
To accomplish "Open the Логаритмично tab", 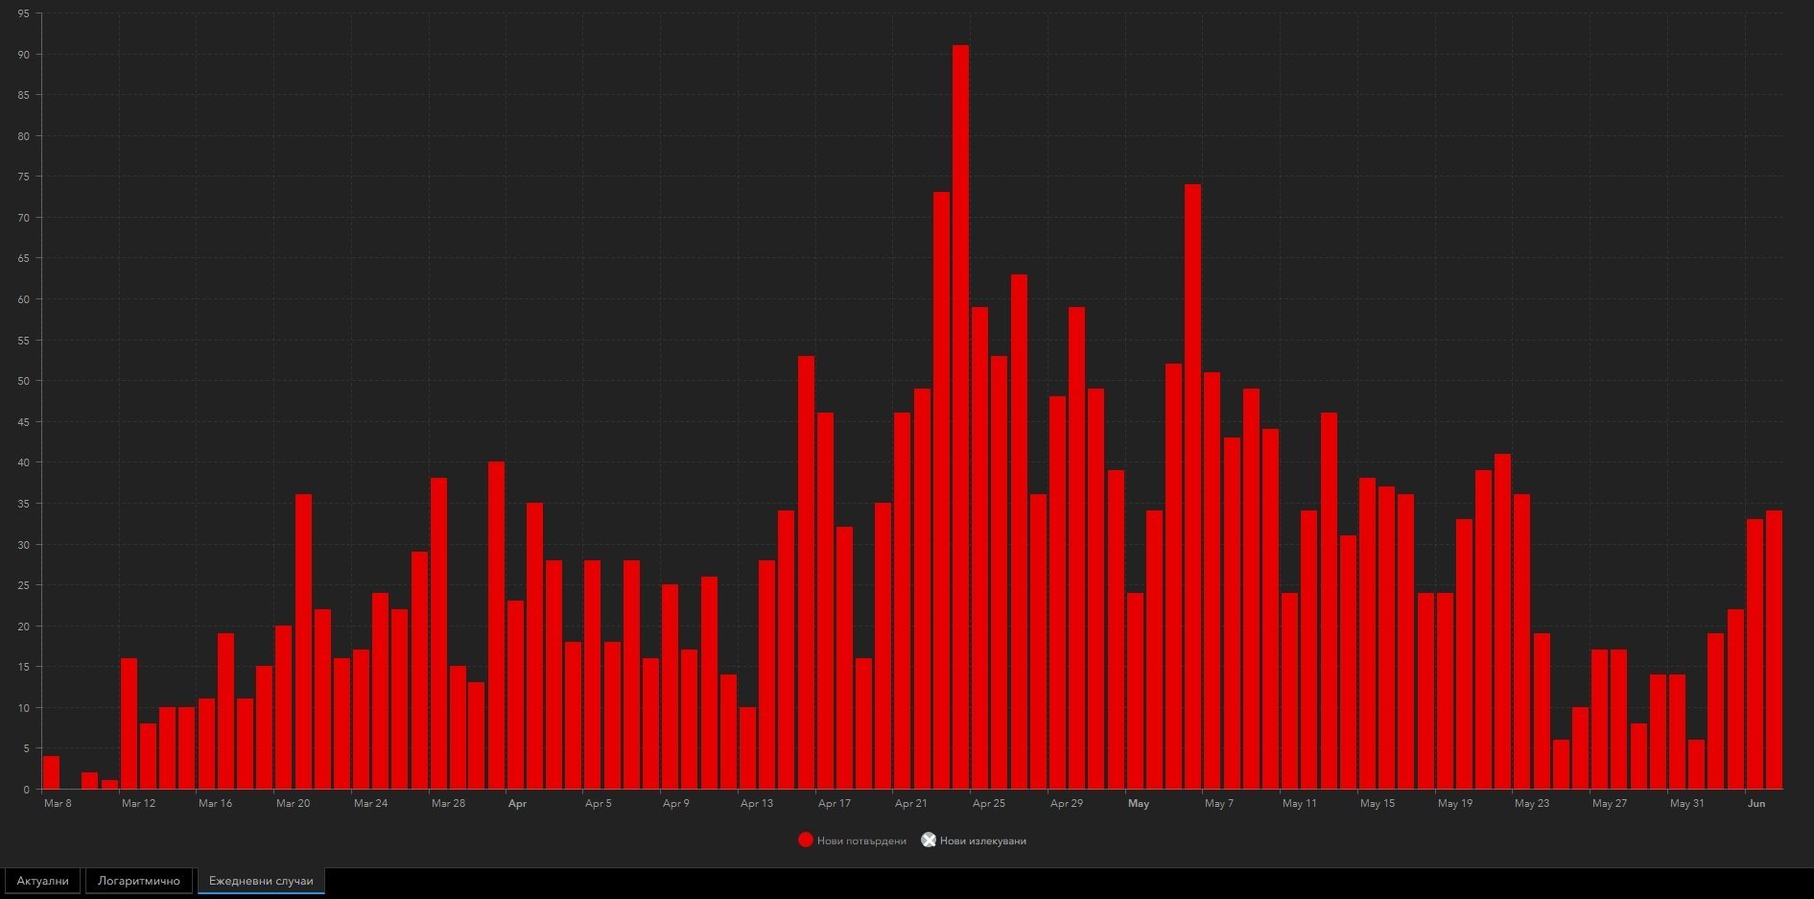I will coord(139,881).
